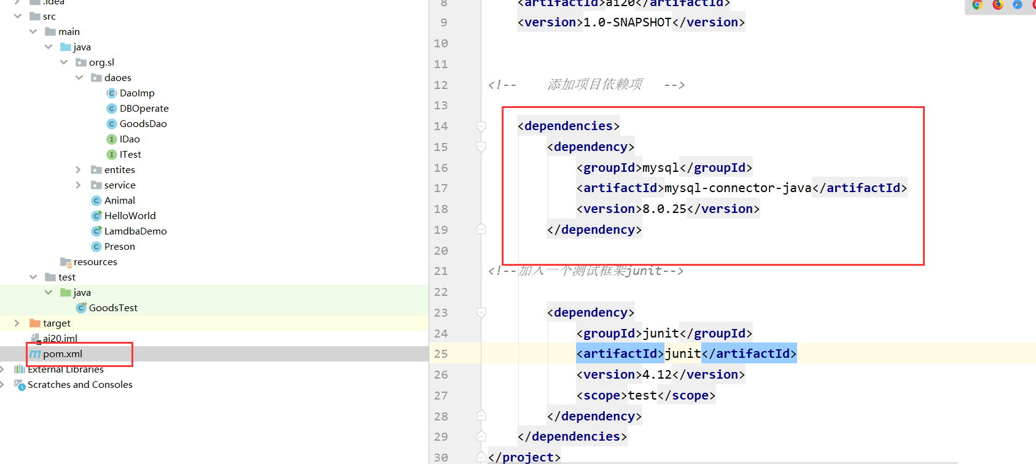Click the LamdbaDemo runnable class icon
This screenshot has width=1036, height=464.
click(x=96, y=231)
